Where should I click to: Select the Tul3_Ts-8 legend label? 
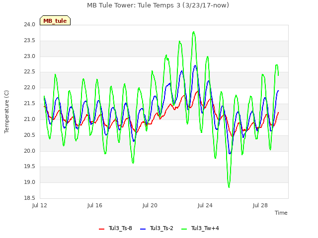(120, 228)
